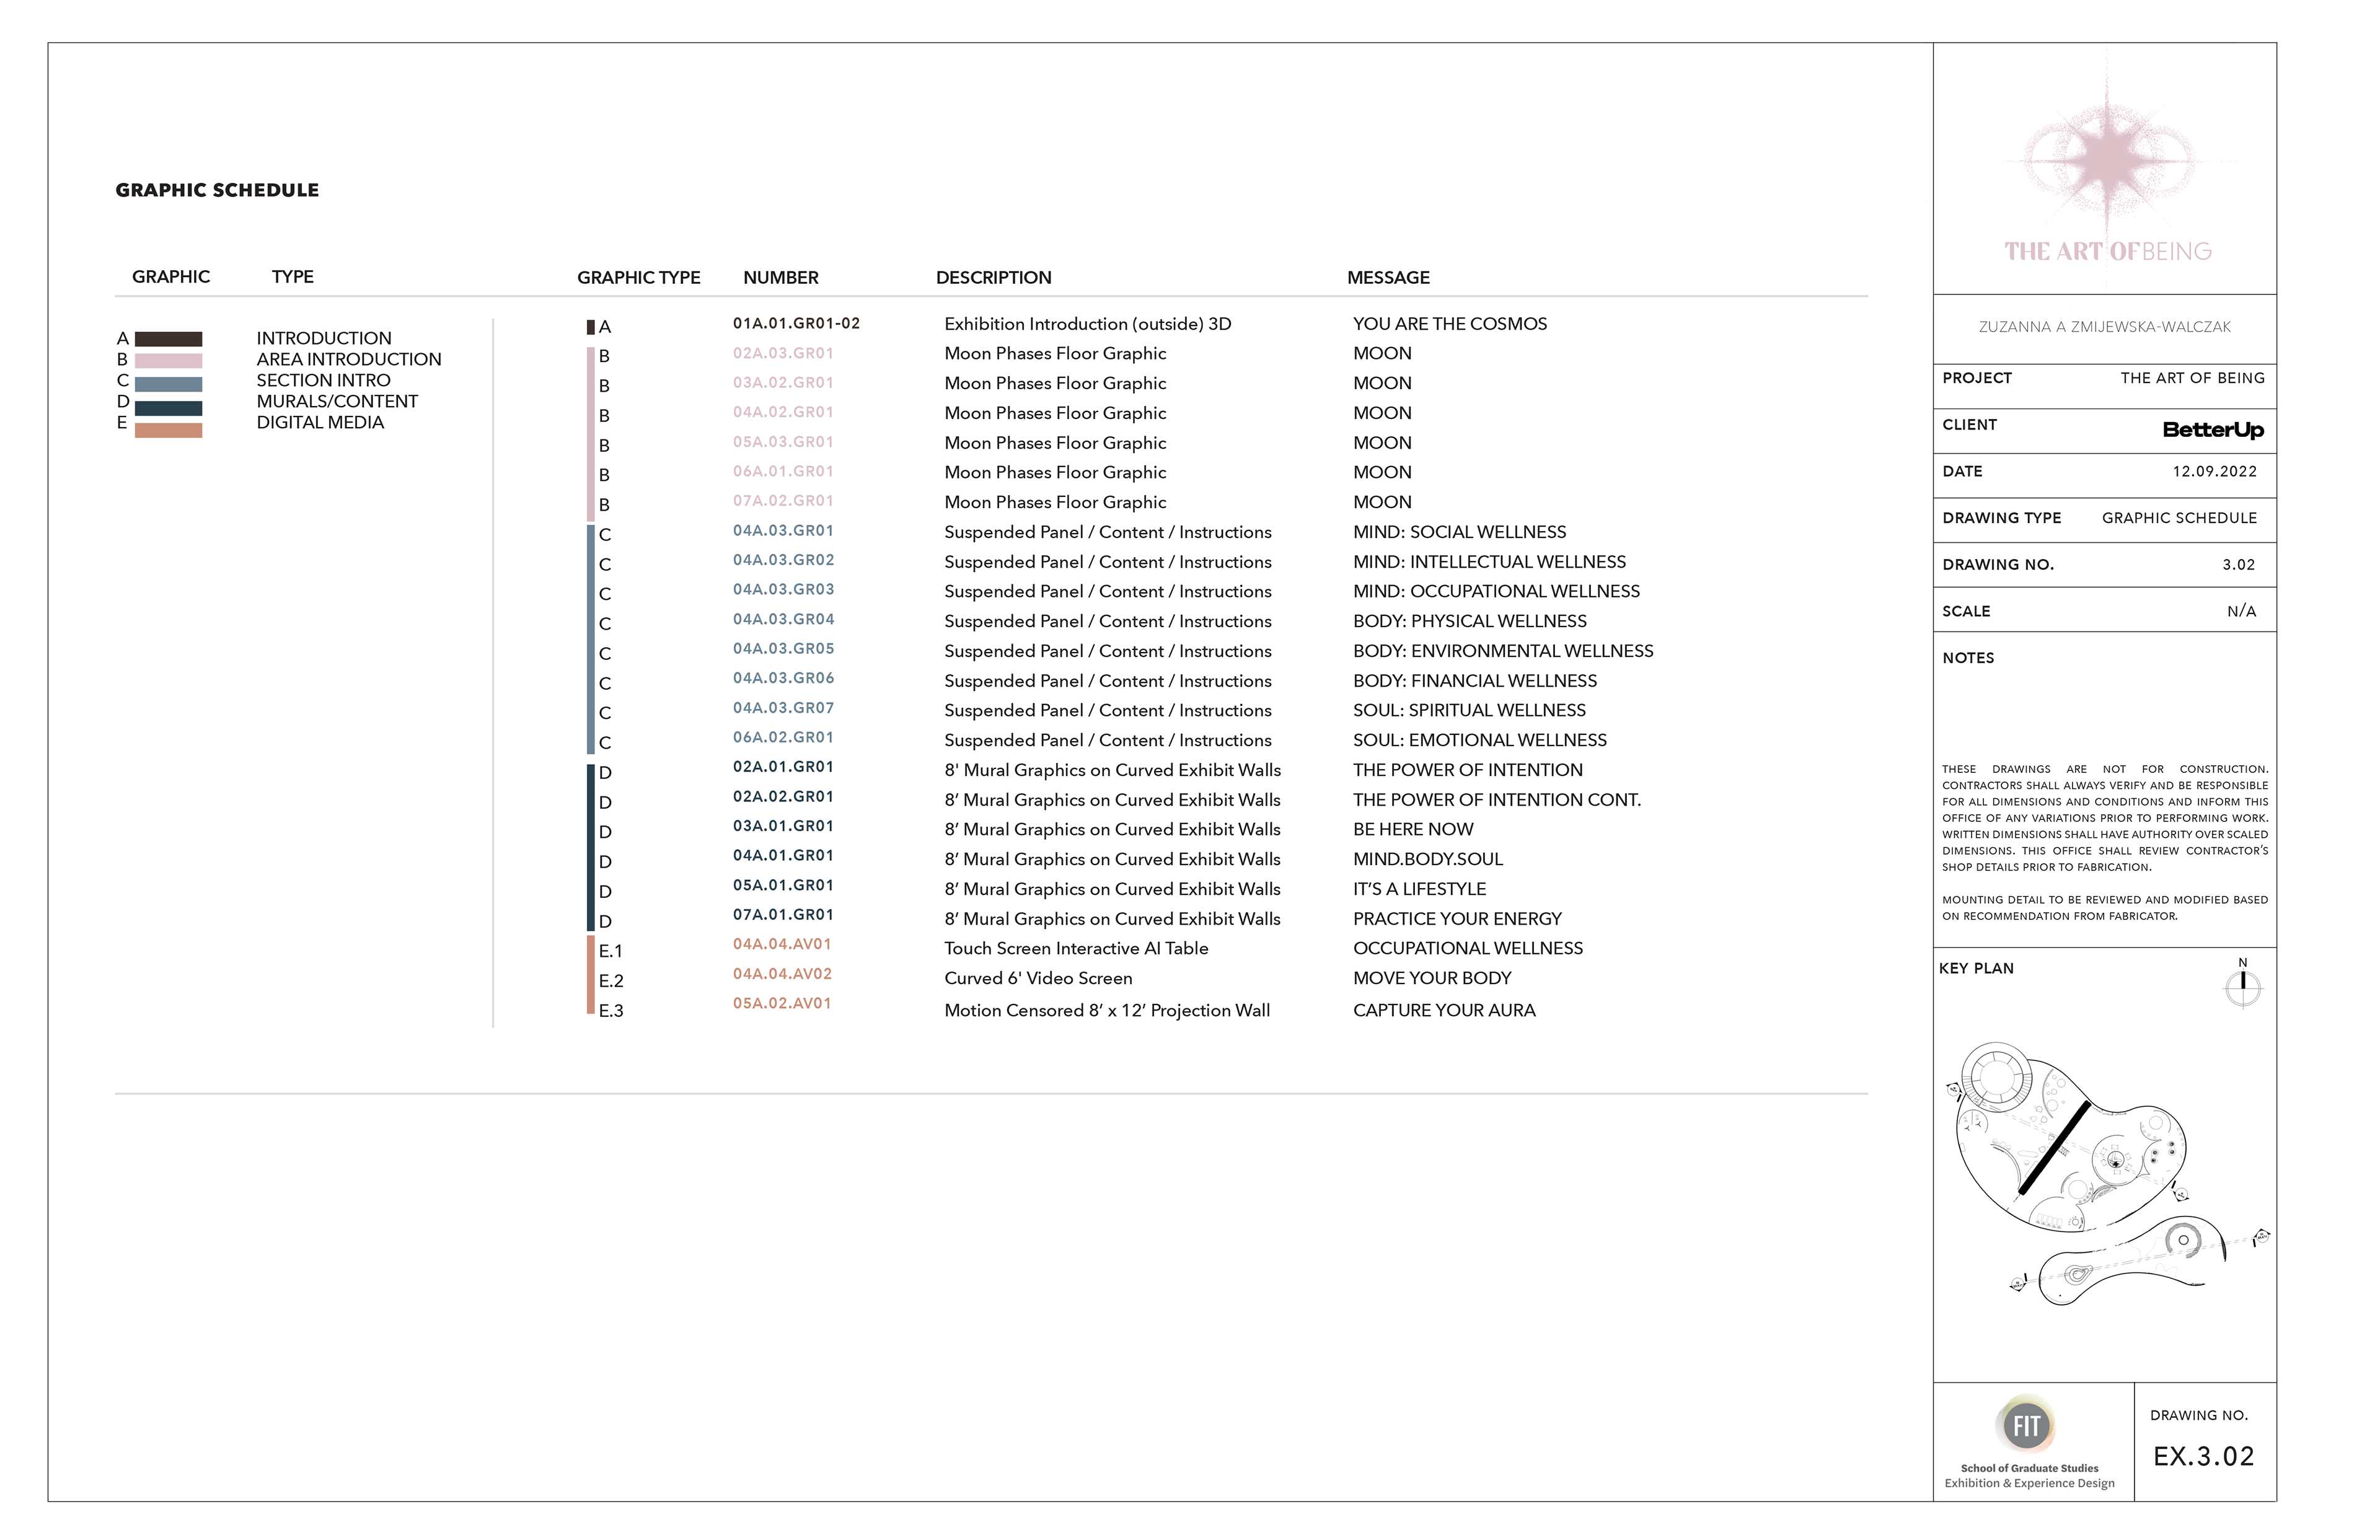
Task: Click BODY: PHYSICAL WELLNESS message
Action: pyautogui.click(x=1470, y=621)
